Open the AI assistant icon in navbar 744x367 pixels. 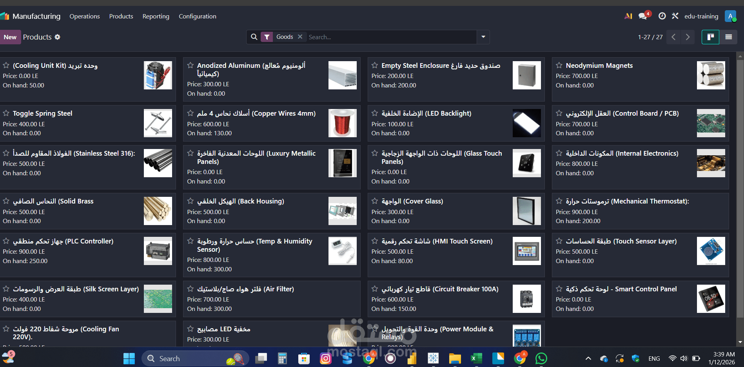[628, 16]
